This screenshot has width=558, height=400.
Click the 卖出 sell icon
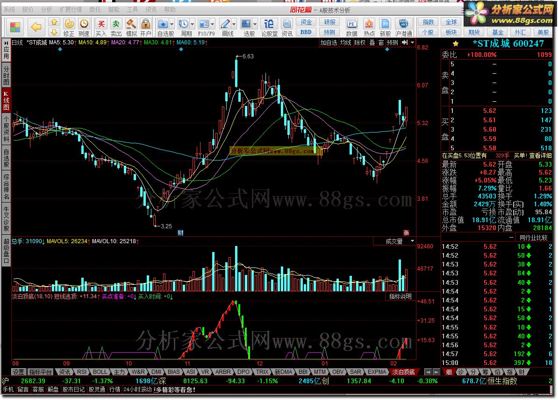116,28
